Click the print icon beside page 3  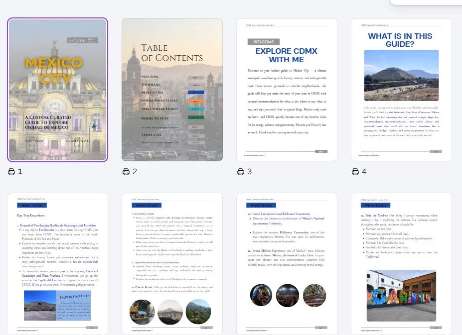[x=240, y=172]
